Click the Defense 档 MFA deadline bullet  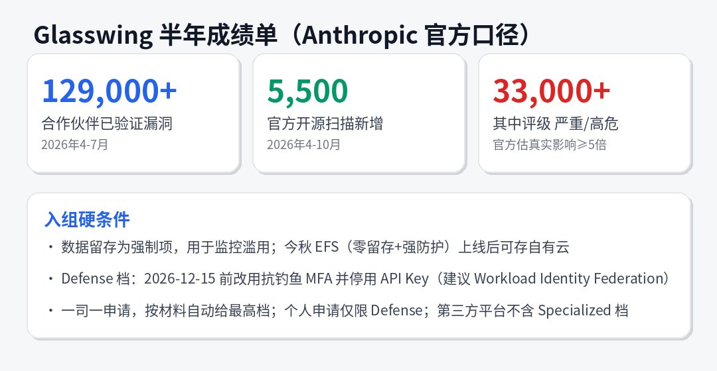tap(359, 278)
